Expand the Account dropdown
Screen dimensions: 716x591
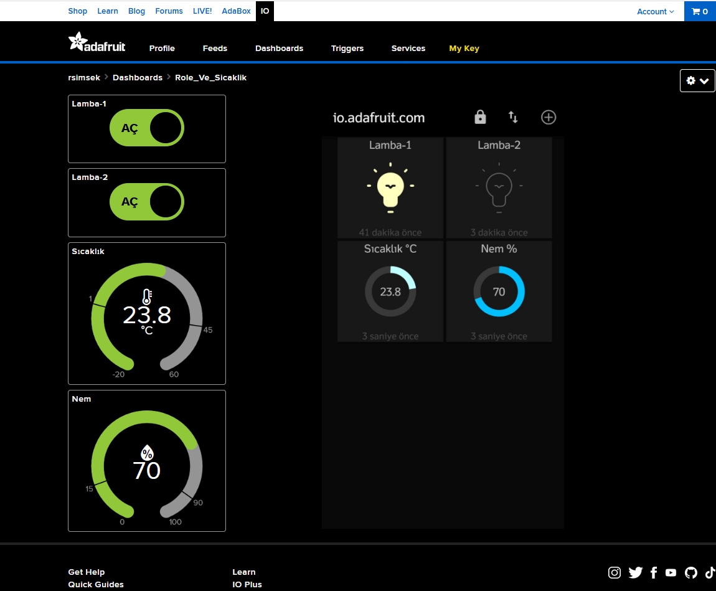click(655, 11)
